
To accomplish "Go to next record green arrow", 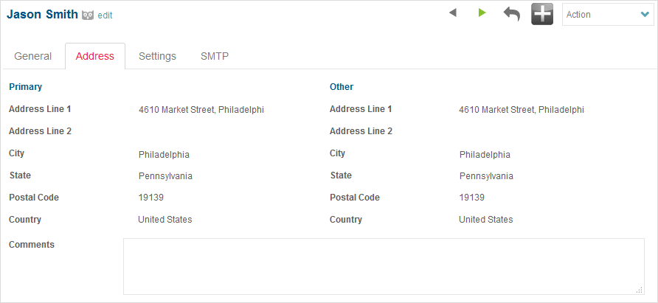I will pyautogui.click(x=482, y=13).
